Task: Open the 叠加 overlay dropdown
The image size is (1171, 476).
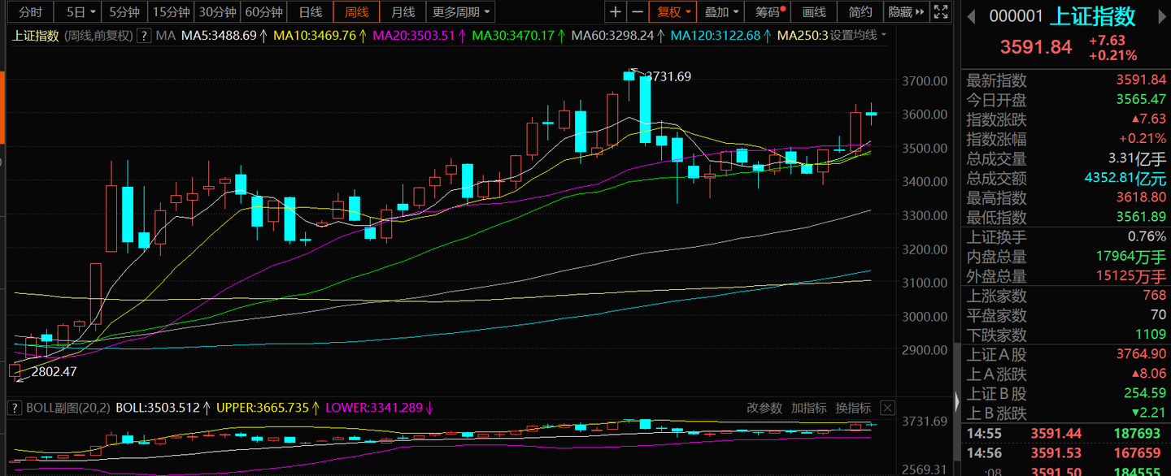Action: [x=721, y=12]
